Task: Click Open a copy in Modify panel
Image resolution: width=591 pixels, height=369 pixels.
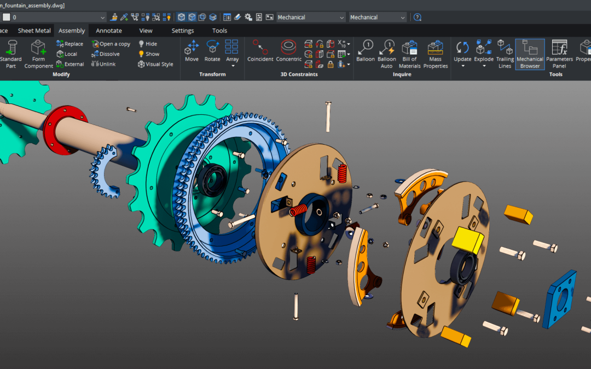Action: (111, 44)
